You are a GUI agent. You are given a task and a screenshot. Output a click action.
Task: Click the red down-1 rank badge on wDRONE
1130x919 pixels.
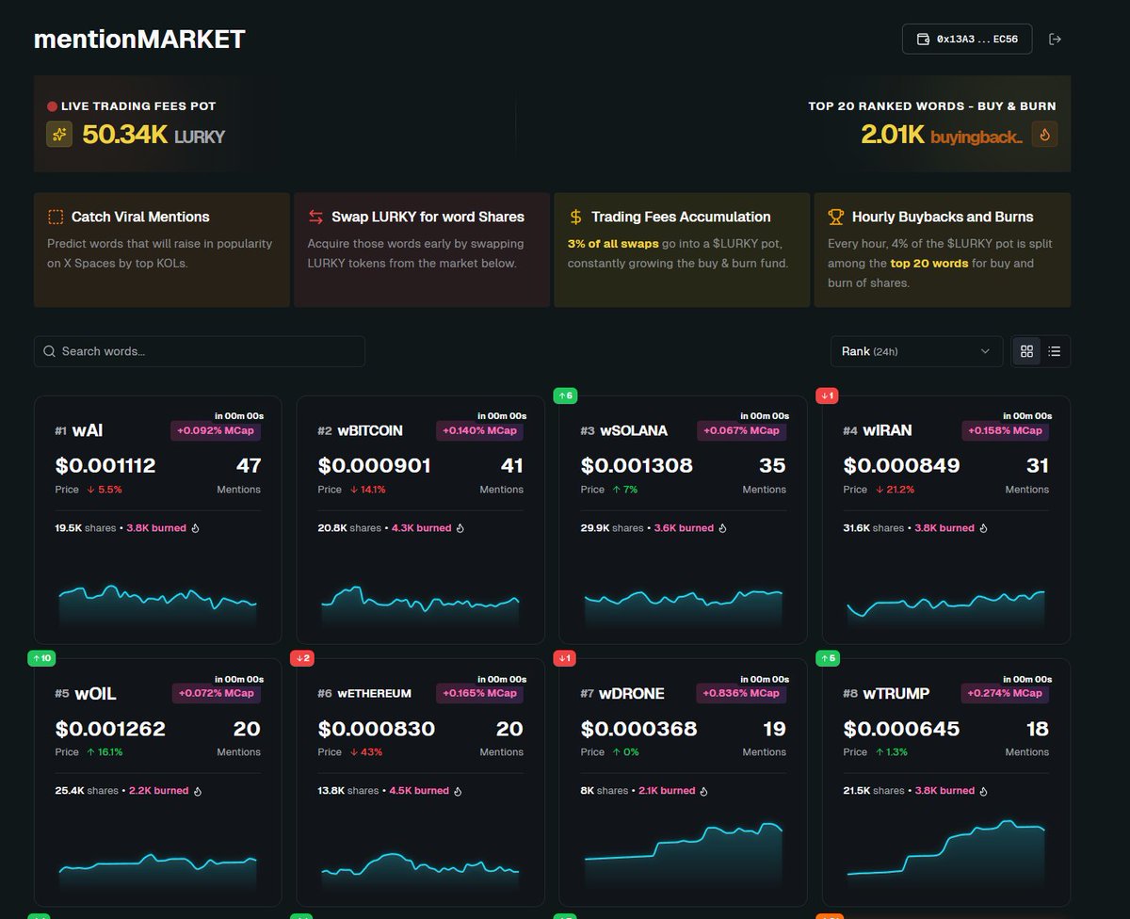(x=566, y=658)
